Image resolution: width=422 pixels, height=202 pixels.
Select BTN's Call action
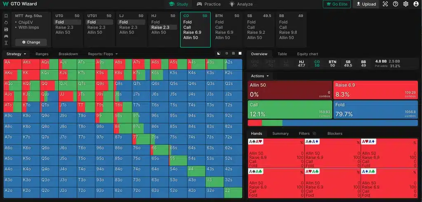coord(219,27)
